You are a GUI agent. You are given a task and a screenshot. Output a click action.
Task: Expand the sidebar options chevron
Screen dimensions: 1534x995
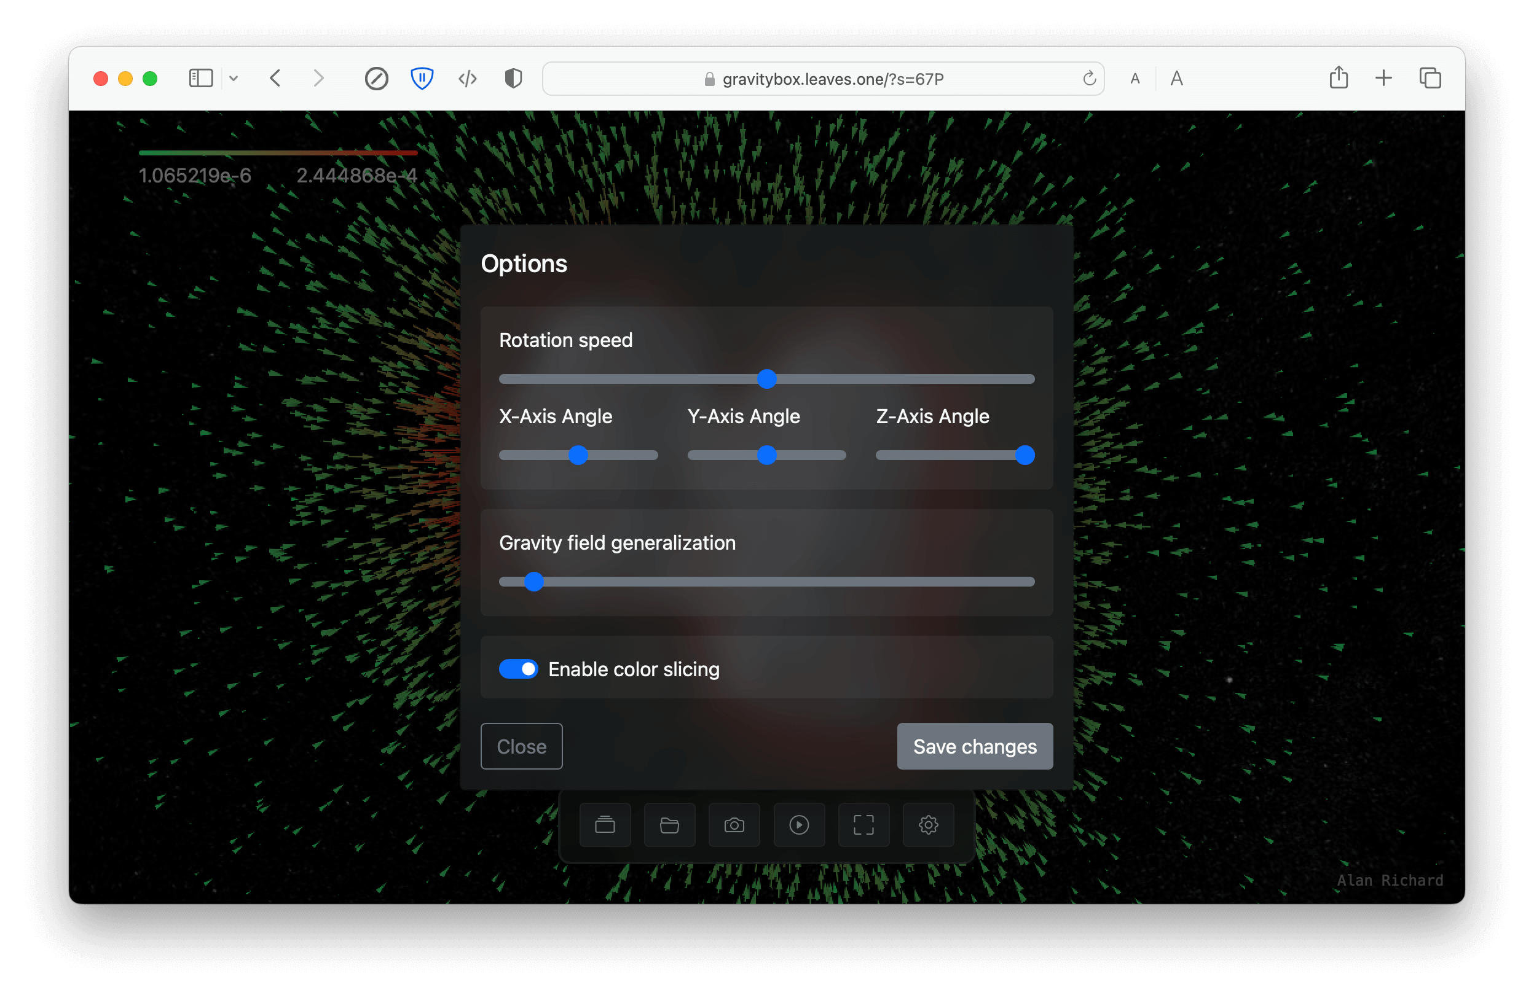[234, 79]
